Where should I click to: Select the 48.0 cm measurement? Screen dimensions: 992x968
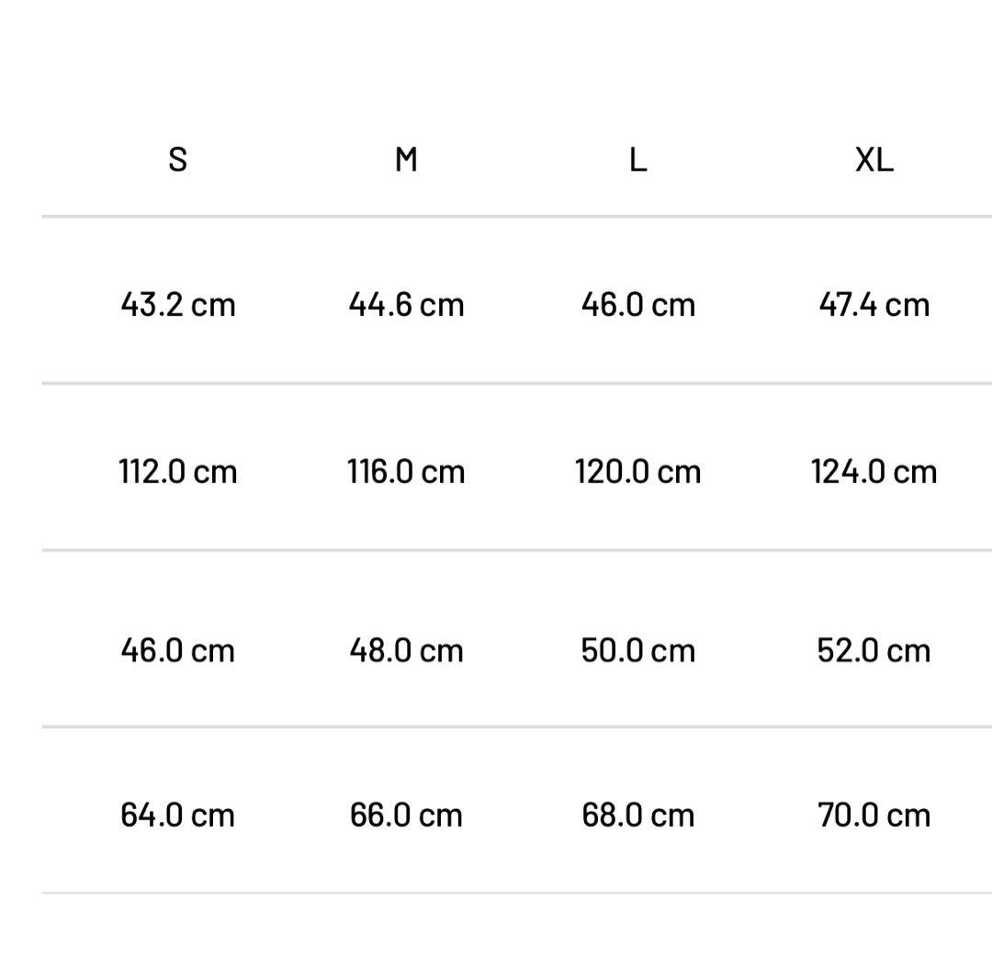(406, 650)
